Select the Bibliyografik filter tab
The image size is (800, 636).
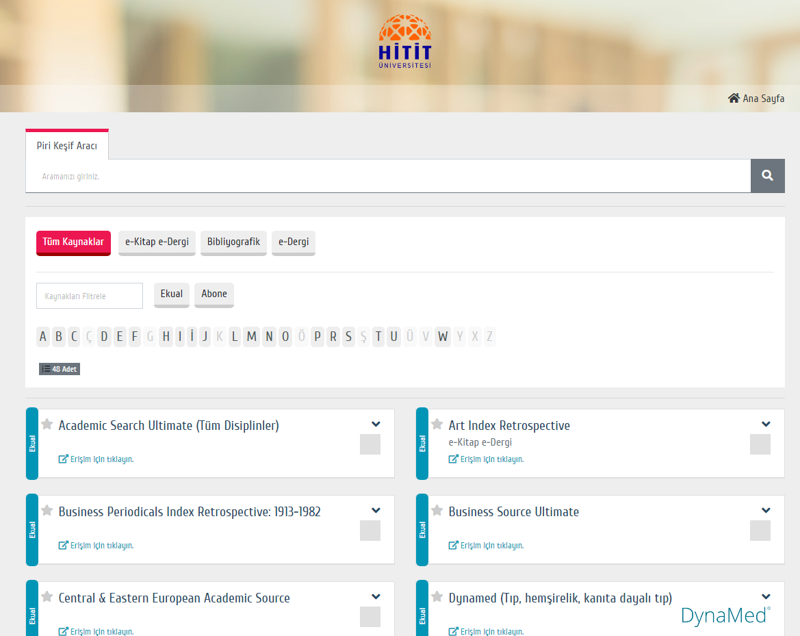pos(233,242)
